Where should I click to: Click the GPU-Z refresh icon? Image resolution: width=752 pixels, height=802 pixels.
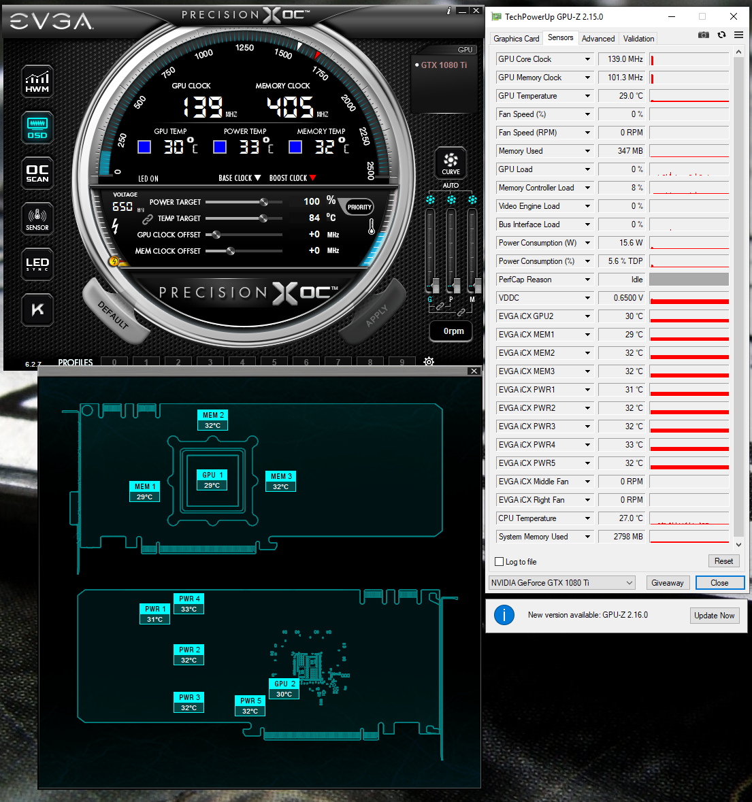click(x=721, y=35)
